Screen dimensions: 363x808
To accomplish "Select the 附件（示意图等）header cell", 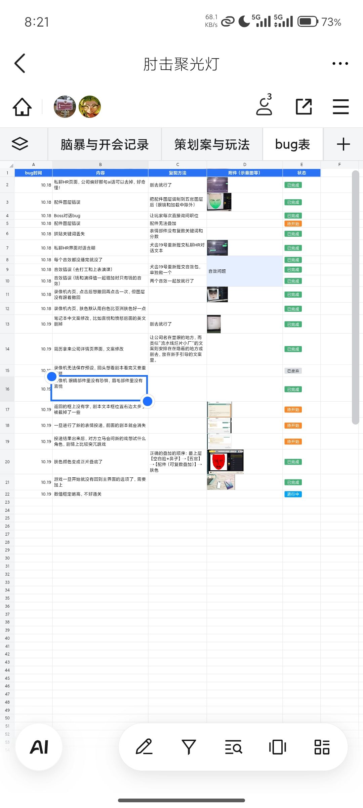I will click(245, 173).
